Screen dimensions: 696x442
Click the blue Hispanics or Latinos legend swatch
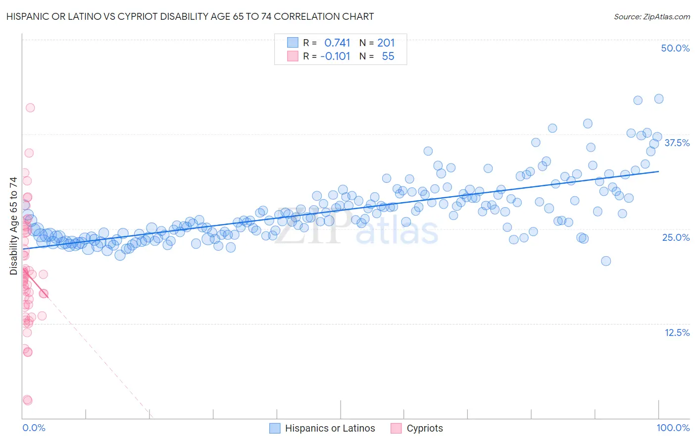(275, 428)
